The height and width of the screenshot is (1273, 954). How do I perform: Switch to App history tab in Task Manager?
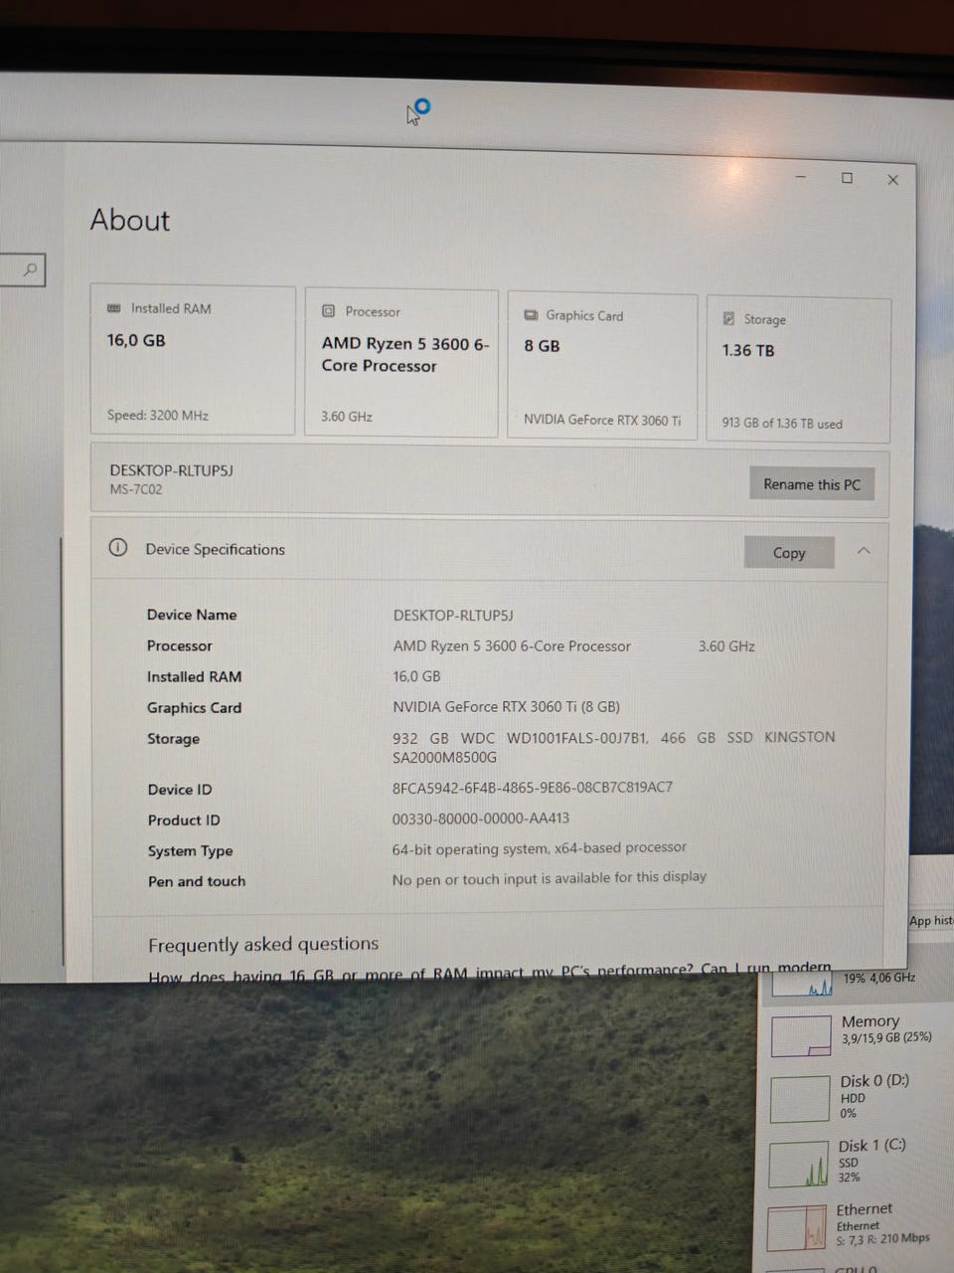pyautogui.click(x=931, y=921)
